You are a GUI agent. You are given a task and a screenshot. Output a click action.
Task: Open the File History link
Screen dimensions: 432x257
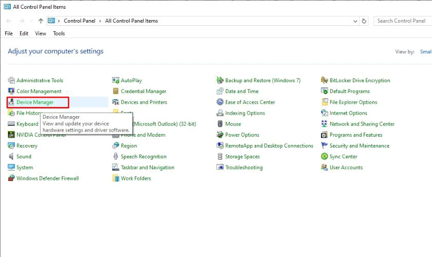(28, 113)
